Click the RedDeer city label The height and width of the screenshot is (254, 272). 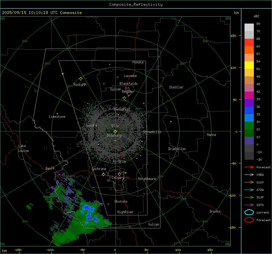(x=128, y=92)
